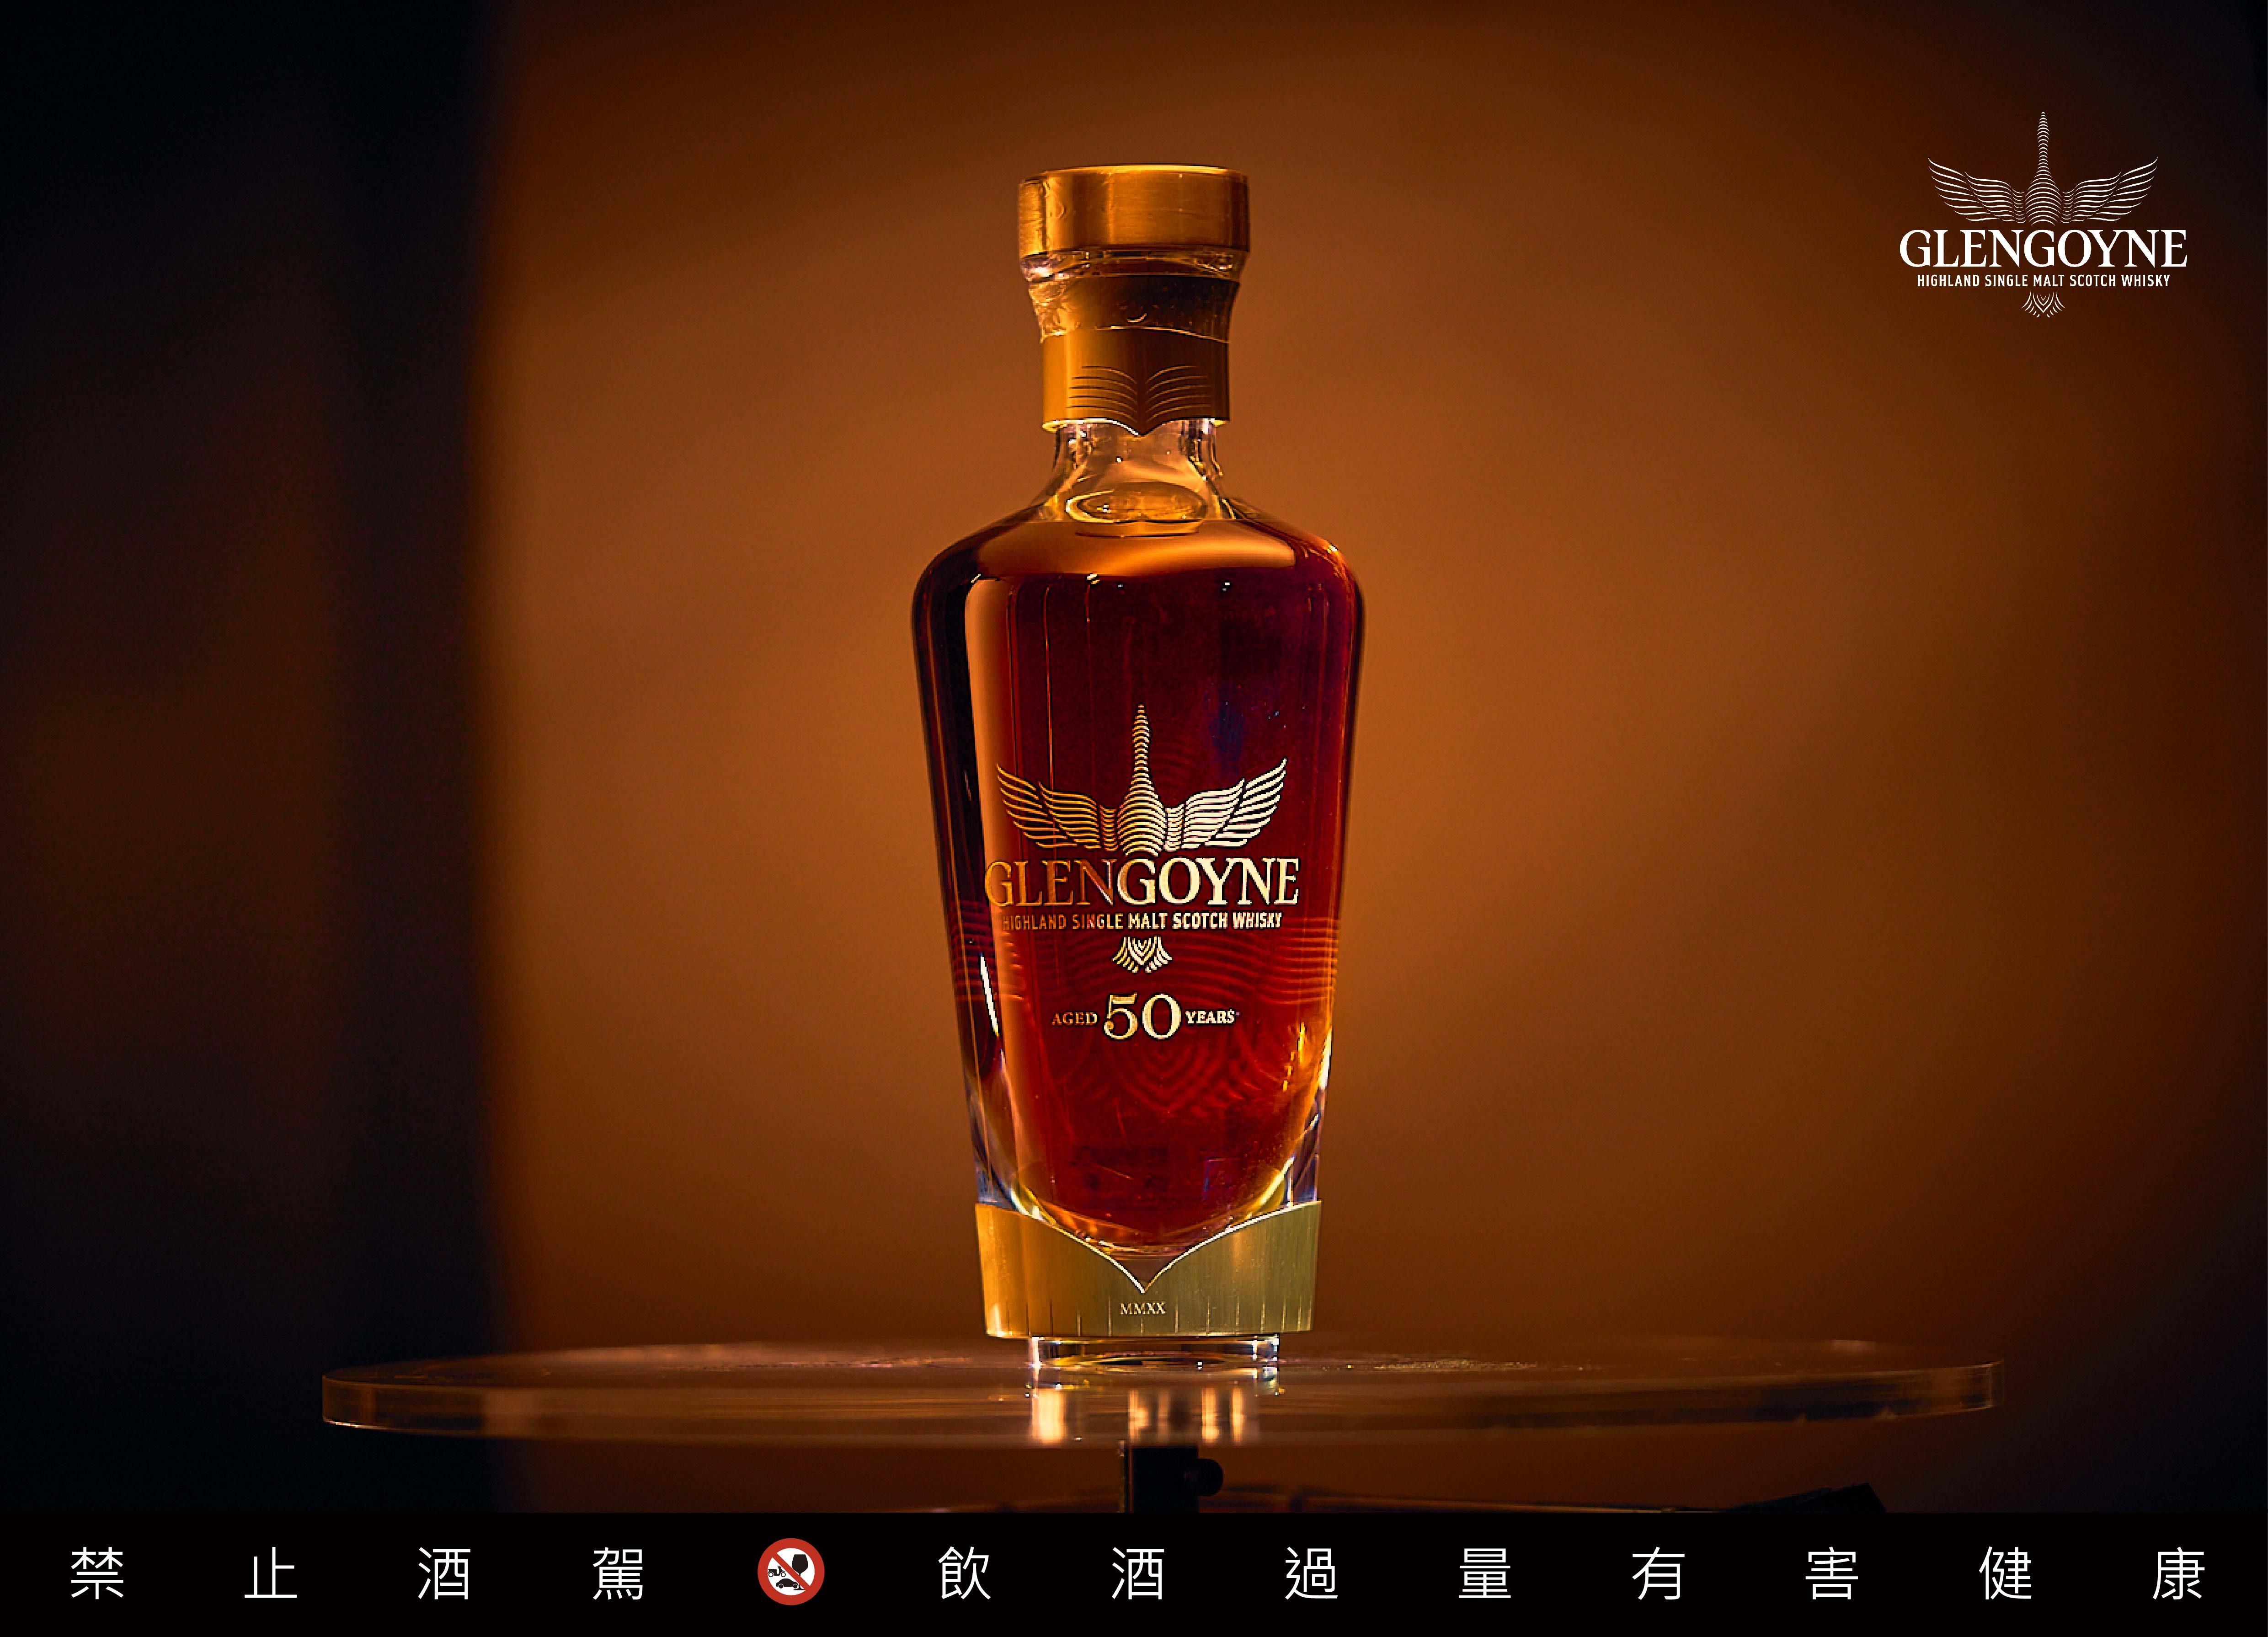Click the word "AGED" on the bottle
Viewport: 2268px width, 1637px height.
click(1074, 1019)
